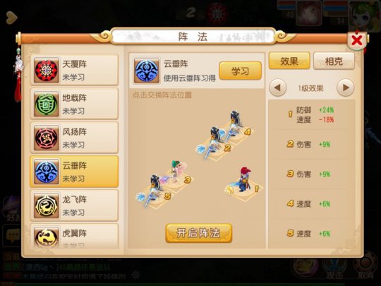Show next level effect with right arrow
This screenshot has width=381, height=286.
tap(345, 88)
